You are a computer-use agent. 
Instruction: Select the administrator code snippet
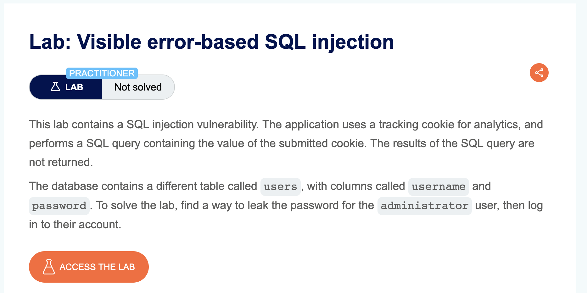(x=424, y=206)
